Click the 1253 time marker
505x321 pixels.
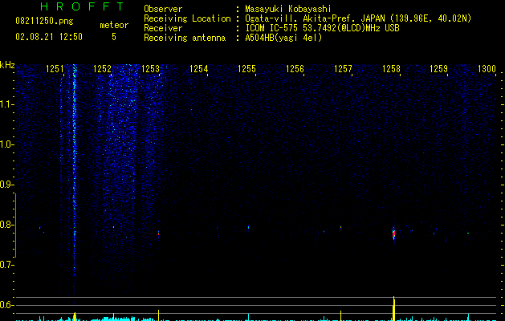[x=150, y=69]
